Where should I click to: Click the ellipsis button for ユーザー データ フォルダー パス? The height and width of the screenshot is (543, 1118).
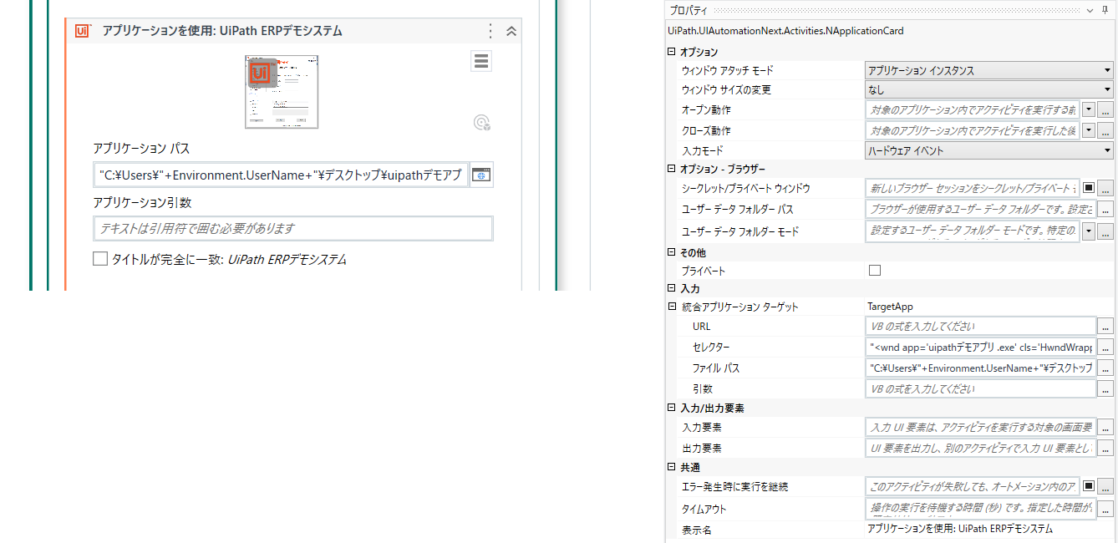point(1105,209)
